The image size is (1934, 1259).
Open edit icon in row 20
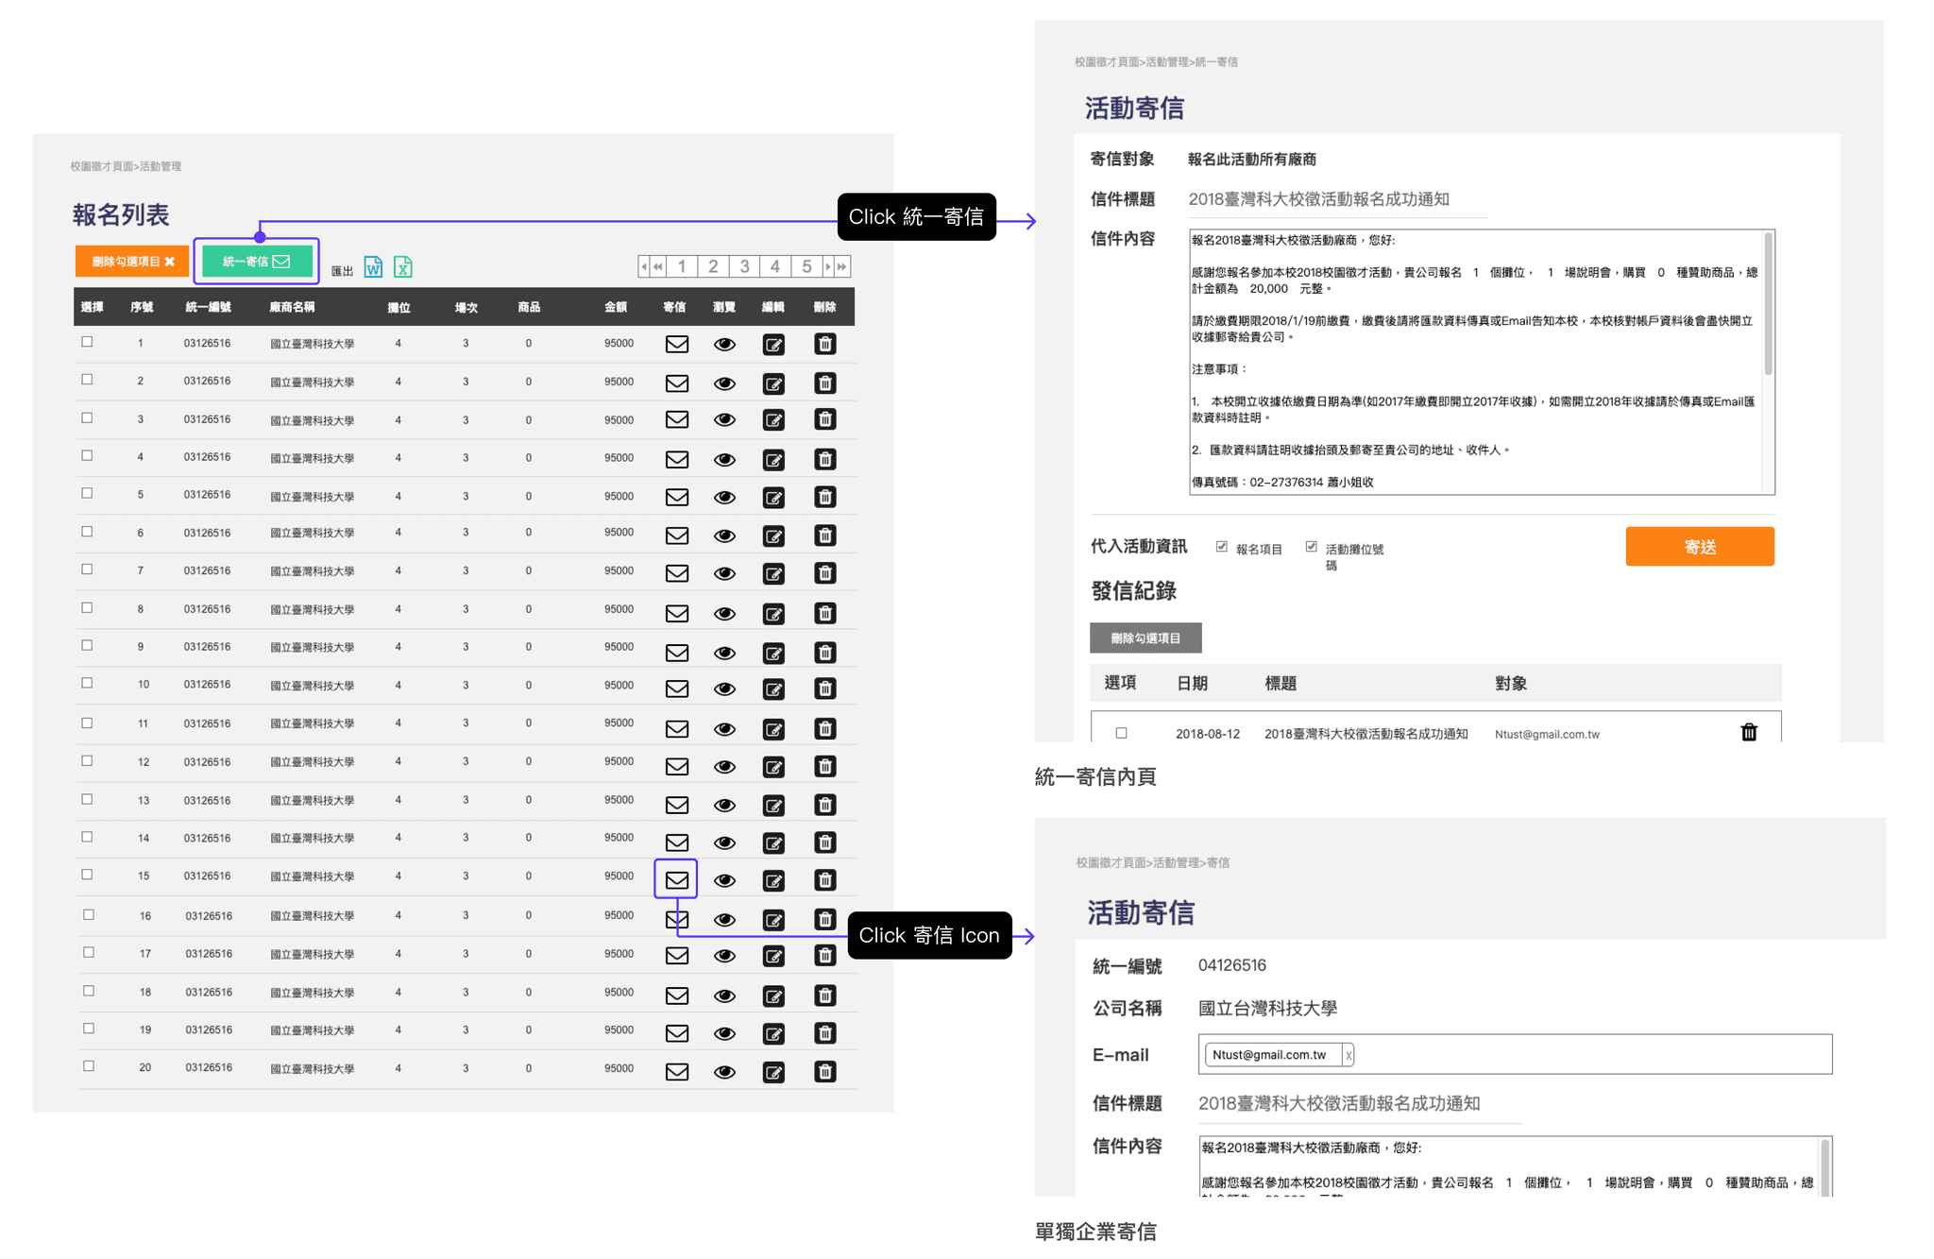[x=773, y=1072]
